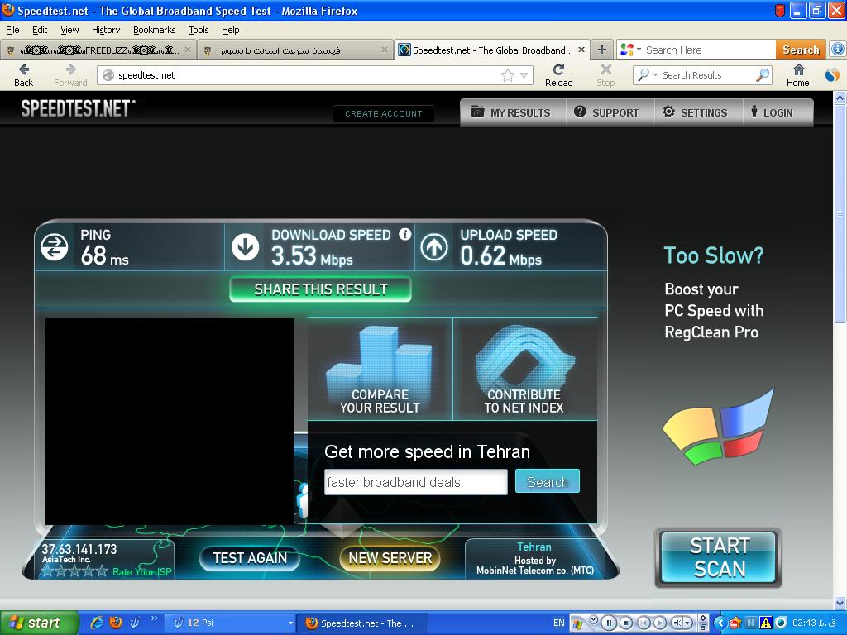847x635 pixels.
Task: Skip to previous track in taskbar player
Action: click(x=644, y=623)
